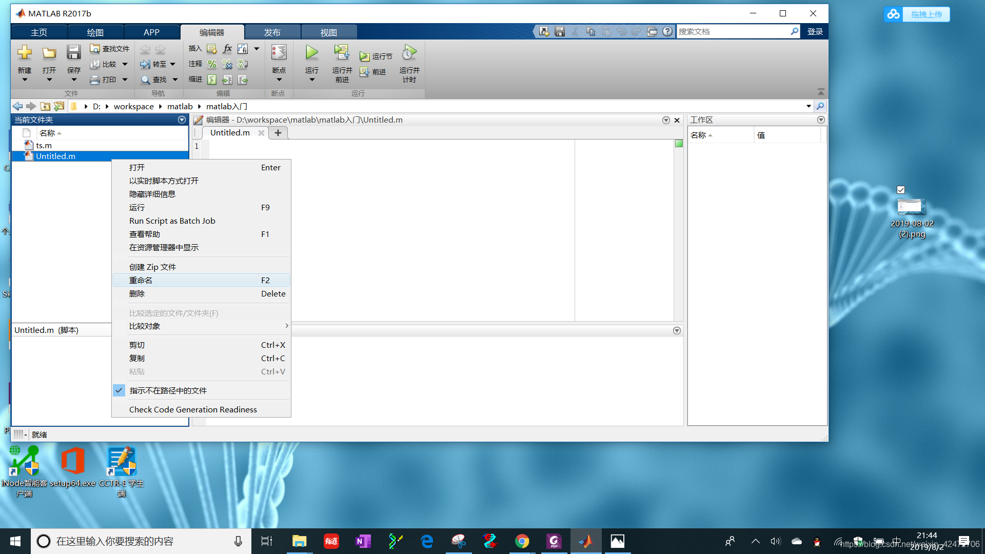Click the wrap comments icon

click(x=243, y=64)
